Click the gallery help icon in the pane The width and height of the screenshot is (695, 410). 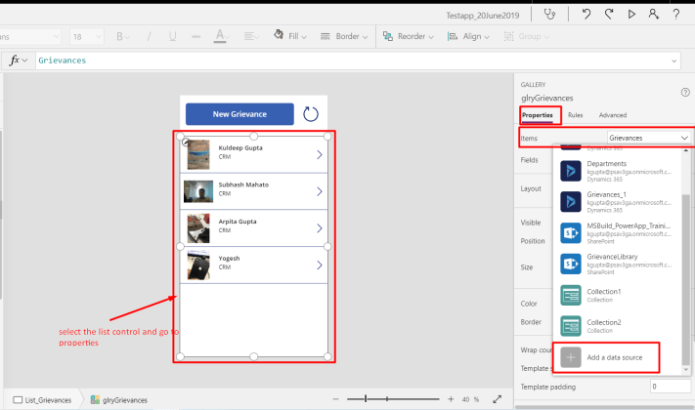click(684, 92)
